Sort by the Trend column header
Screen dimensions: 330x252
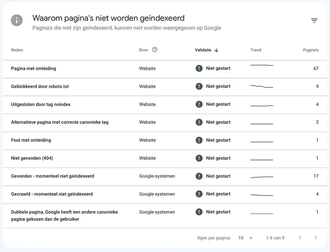point(256,50)
